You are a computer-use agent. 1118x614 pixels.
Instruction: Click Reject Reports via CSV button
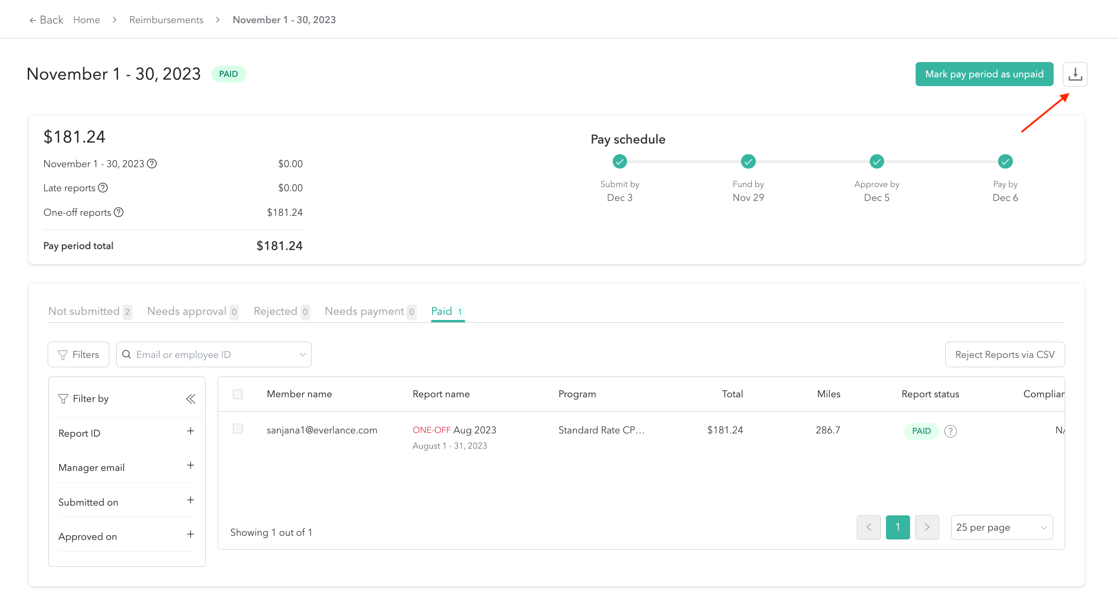click(1005, 355)
